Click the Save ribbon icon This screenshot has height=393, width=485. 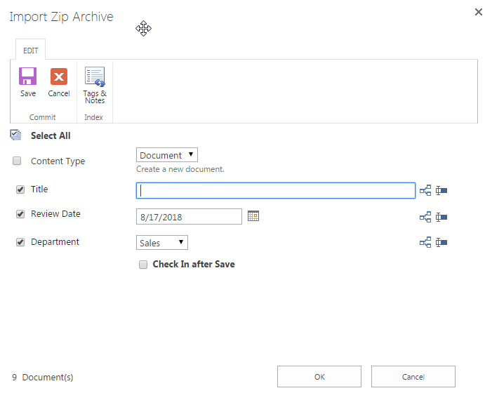28,77
